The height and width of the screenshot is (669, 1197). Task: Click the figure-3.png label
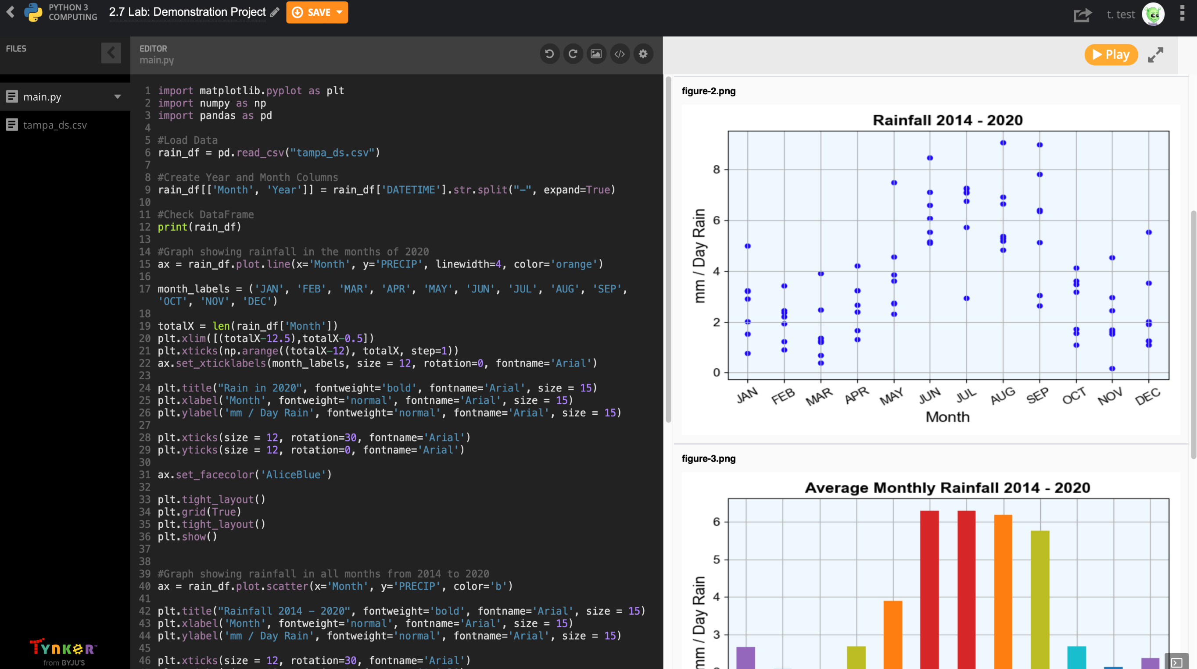point(708,459)
